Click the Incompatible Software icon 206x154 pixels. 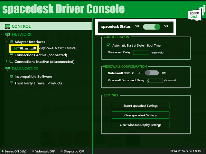pos(11,76)
